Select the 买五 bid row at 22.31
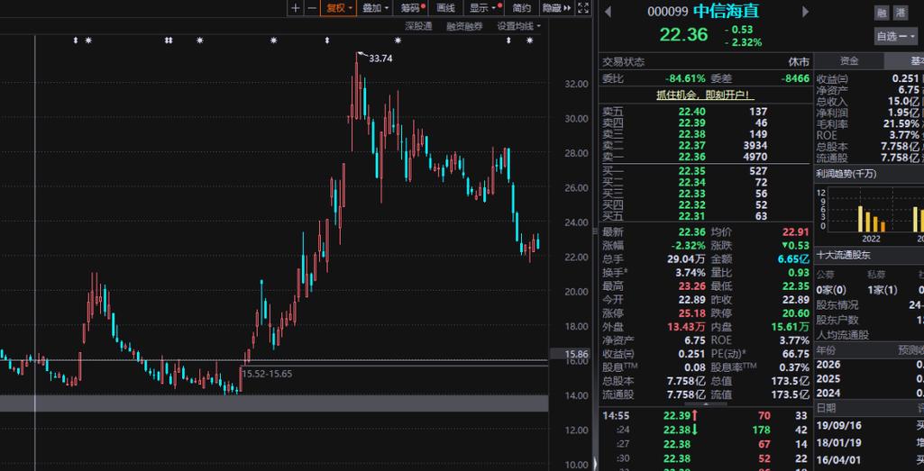 click(x=705, y=216)
